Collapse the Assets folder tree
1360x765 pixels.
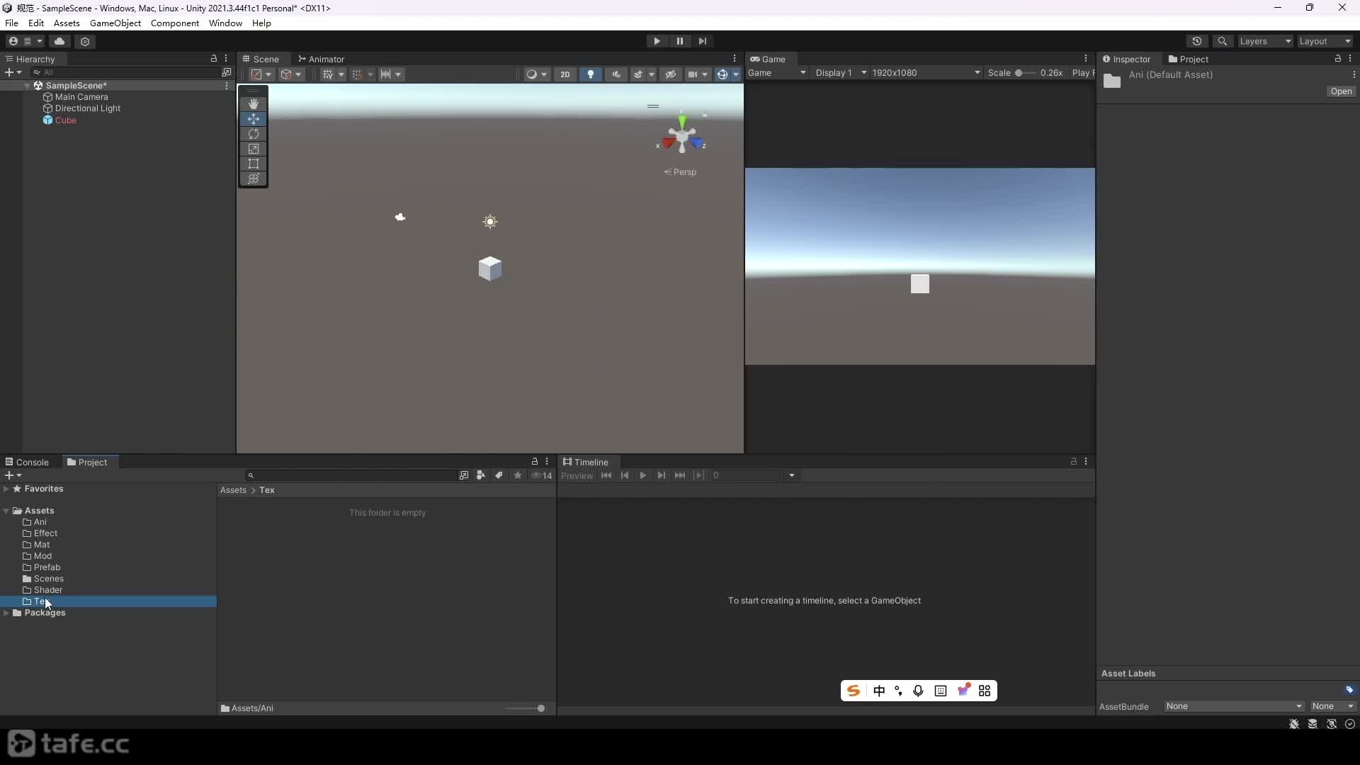pyautogui.click(x=6, y=511)
